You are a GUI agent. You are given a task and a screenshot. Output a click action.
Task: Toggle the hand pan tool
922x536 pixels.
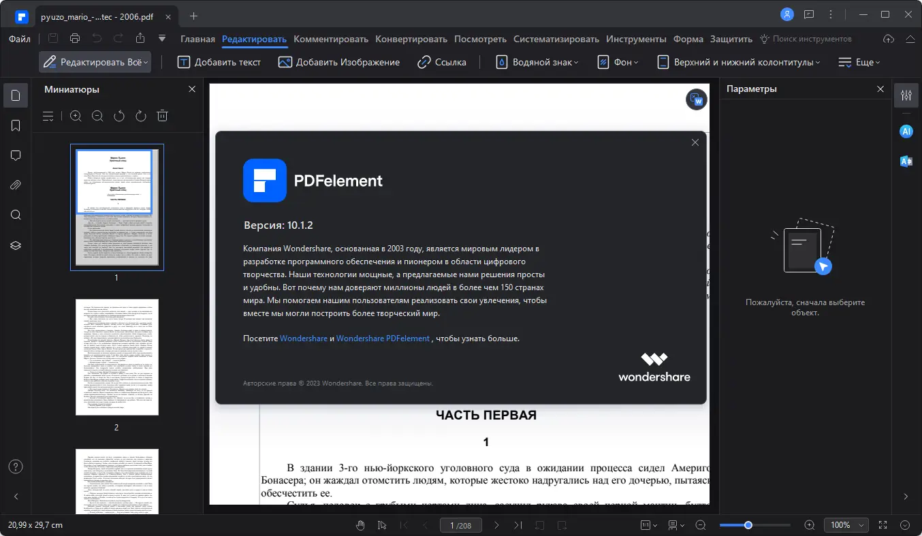click(360, 525)
